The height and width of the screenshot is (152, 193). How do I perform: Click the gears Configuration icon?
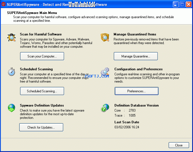tap(105, 72)
